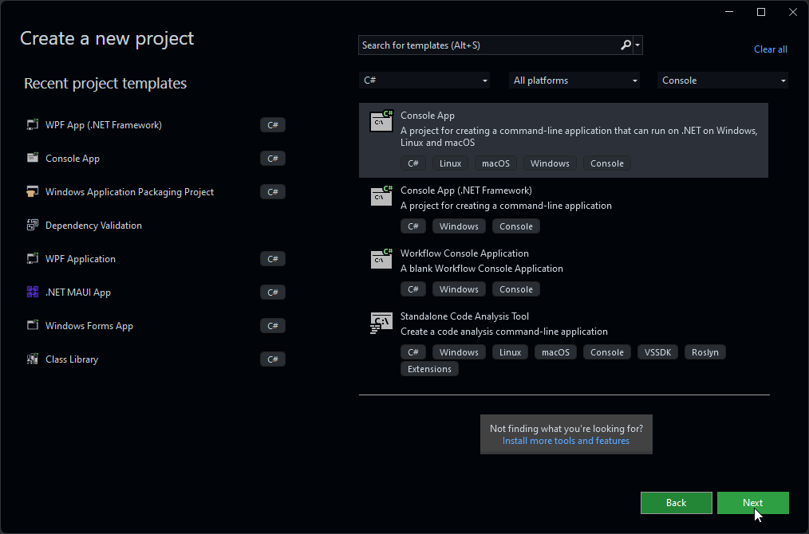Click the Console App icon in recent templates
Viewport: 809px width, 534px height.
(x=33, y=158)
